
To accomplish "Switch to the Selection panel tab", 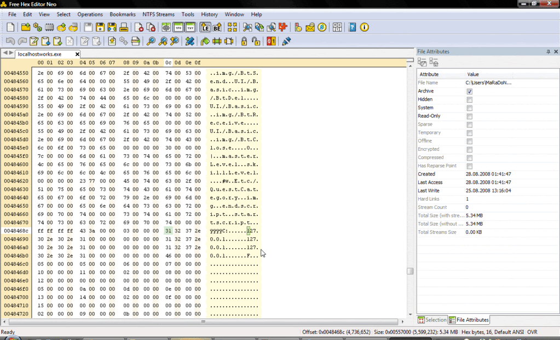I will (432, 320).
